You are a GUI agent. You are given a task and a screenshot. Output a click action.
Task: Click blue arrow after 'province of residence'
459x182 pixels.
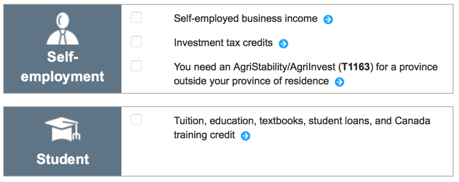pyautogui.click(x=339, y=82)
